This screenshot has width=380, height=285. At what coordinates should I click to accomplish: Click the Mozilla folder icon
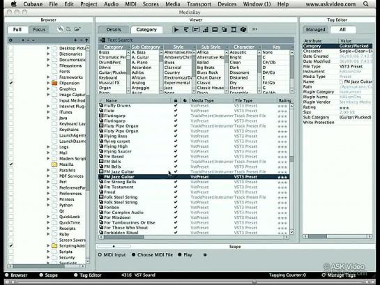coord(54,164)
